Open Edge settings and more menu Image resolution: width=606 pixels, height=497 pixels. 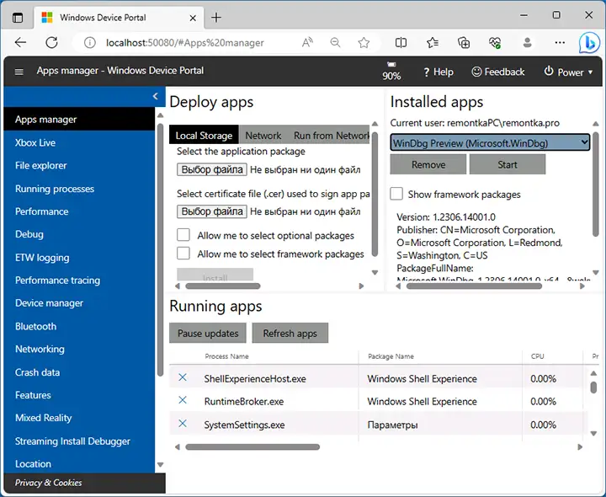click(560, 43)
